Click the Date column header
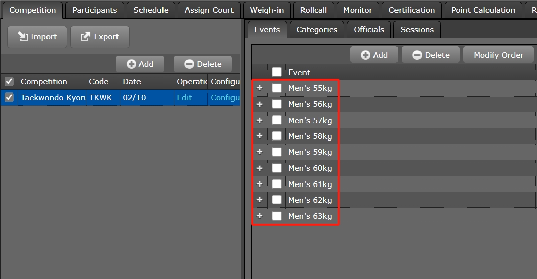The width and height of the screenshot is (537, 279). click(x=132, y=82)
